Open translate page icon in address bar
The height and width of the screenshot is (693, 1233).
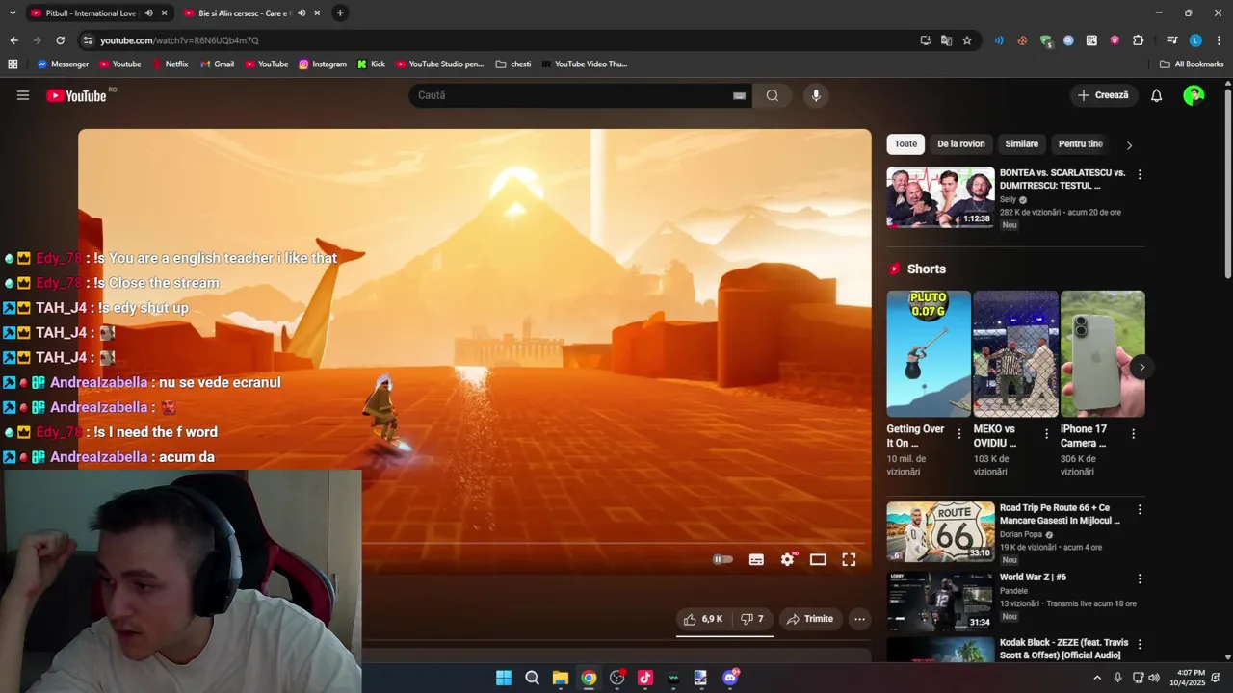click(x=946, y=40)
